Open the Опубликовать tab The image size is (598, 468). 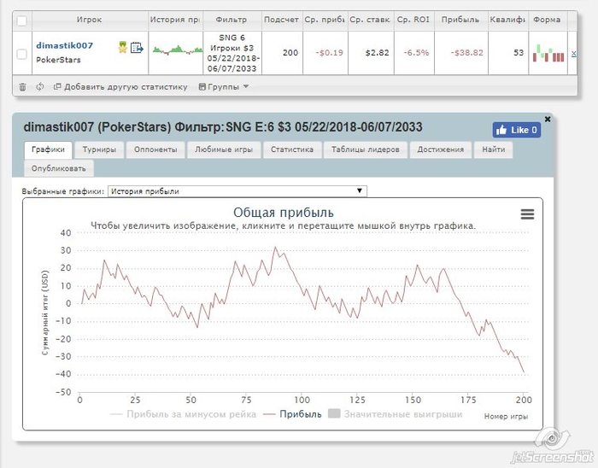click(x=59, y=168)
